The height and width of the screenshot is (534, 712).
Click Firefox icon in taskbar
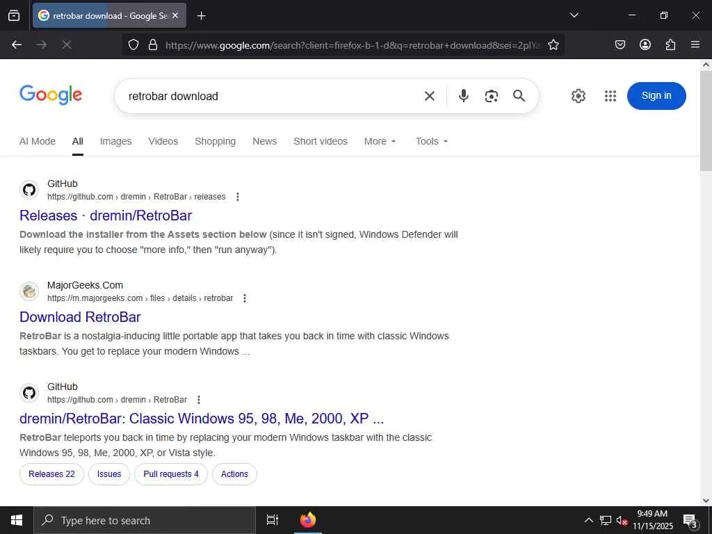308,520
